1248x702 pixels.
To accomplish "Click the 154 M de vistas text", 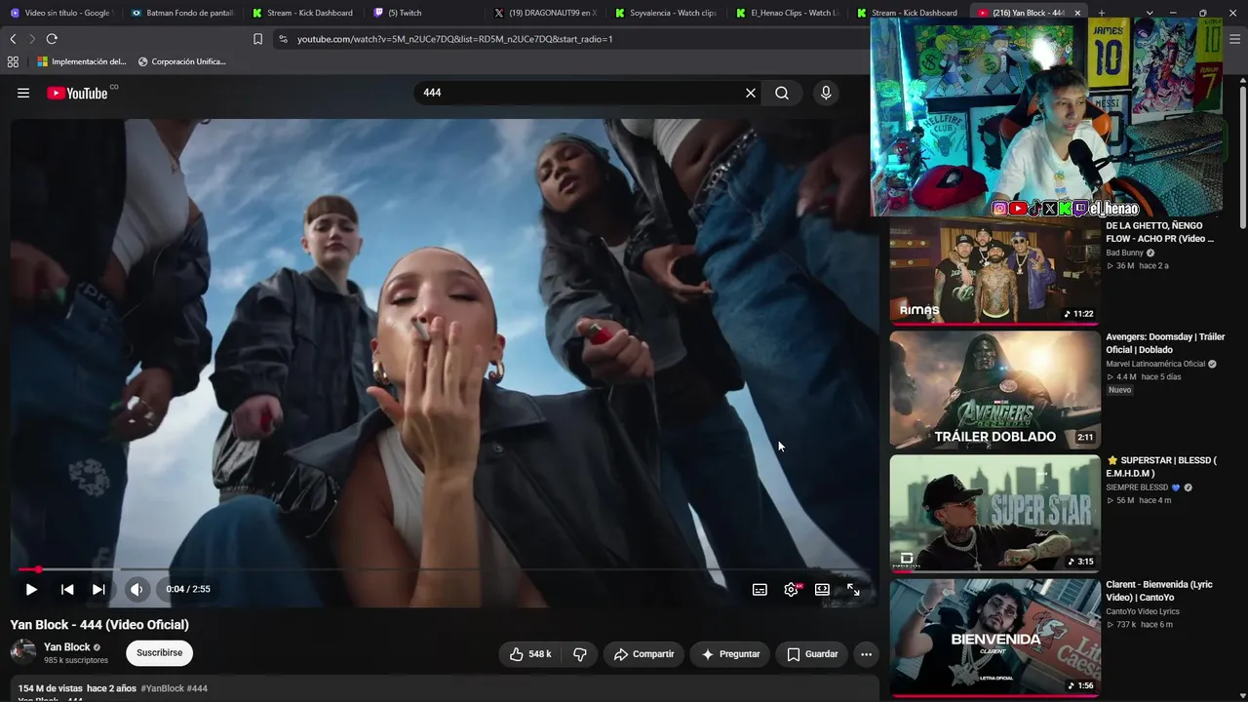I will [51, 688].
